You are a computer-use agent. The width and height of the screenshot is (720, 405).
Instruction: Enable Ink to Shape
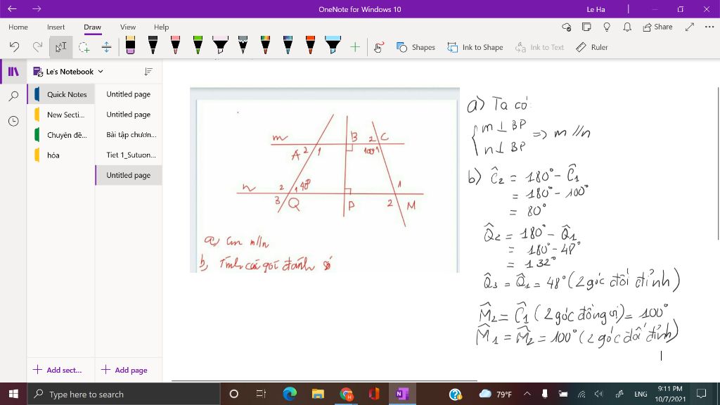point(475,47)
